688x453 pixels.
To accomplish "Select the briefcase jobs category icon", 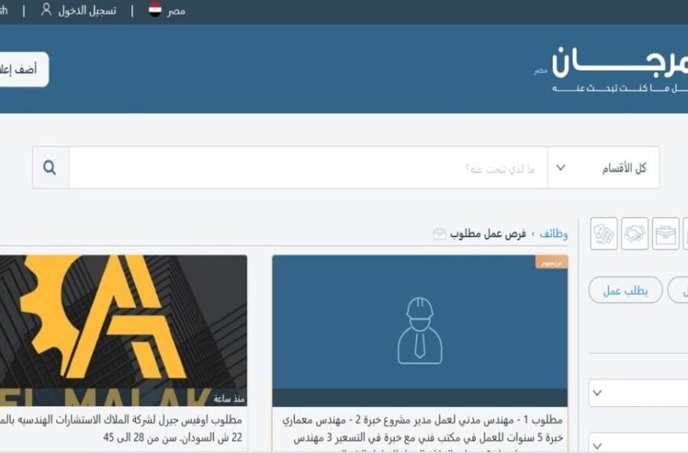I will click(x=665, y=234).
